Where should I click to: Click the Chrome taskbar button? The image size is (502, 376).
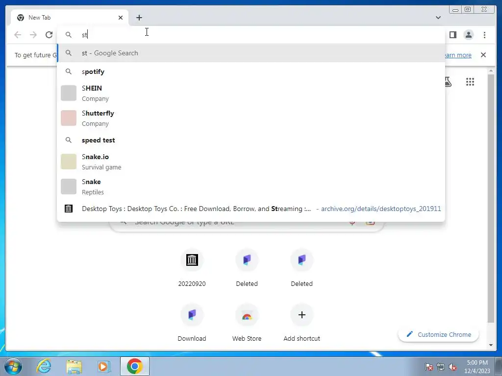click(134, 366)
